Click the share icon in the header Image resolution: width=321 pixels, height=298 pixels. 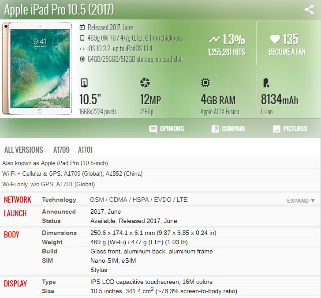point(309,9)
